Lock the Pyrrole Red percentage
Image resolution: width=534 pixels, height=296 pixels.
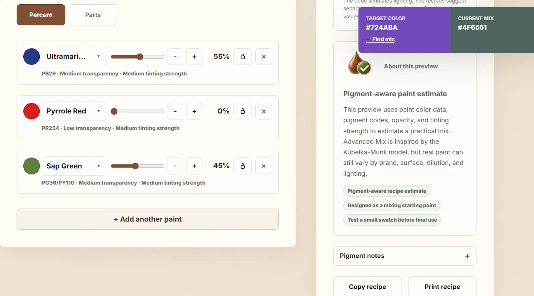point(243,111)
